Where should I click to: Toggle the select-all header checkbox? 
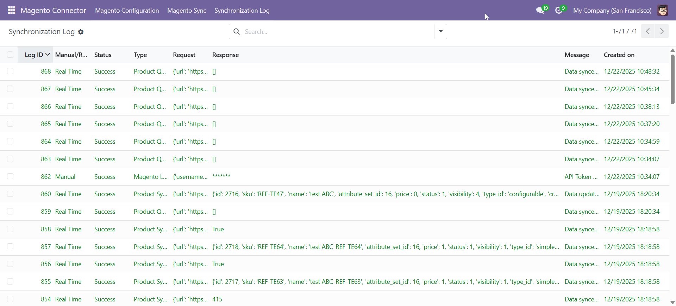(10, 55)
